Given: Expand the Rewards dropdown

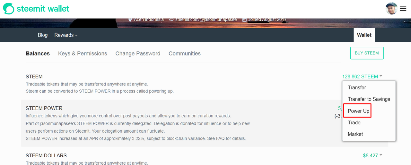Looking at the screenshot, I should coord(66,35).
